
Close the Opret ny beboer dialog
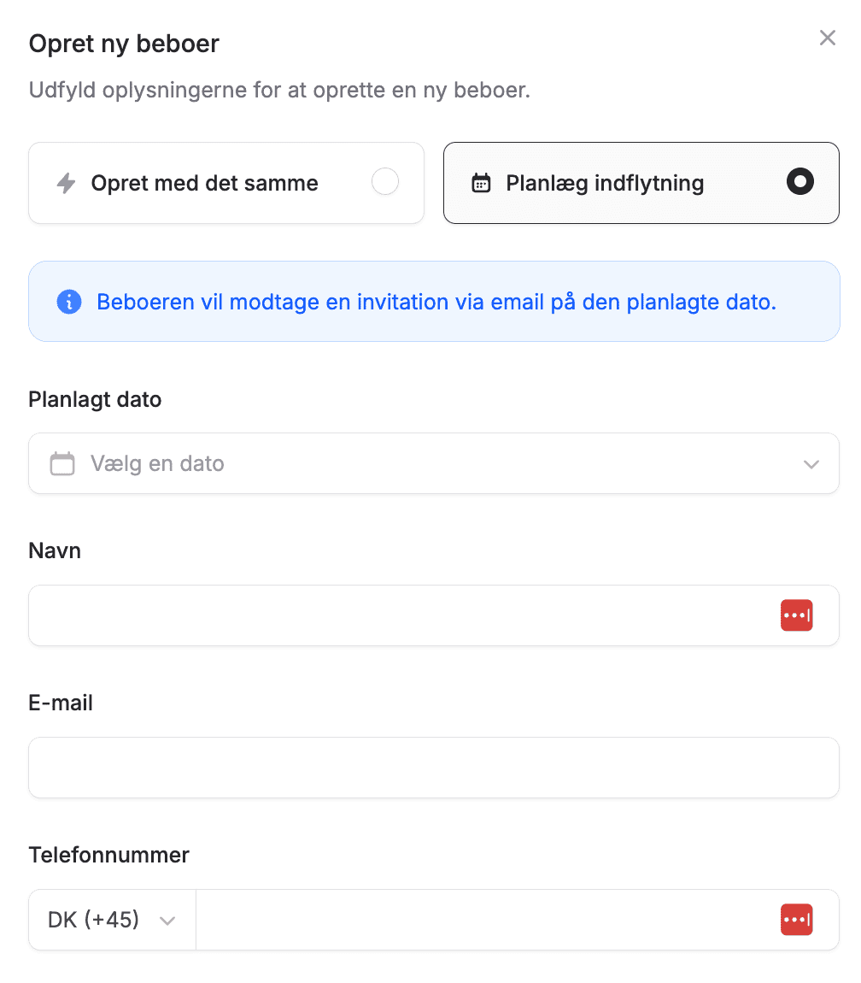coord(827,38)
